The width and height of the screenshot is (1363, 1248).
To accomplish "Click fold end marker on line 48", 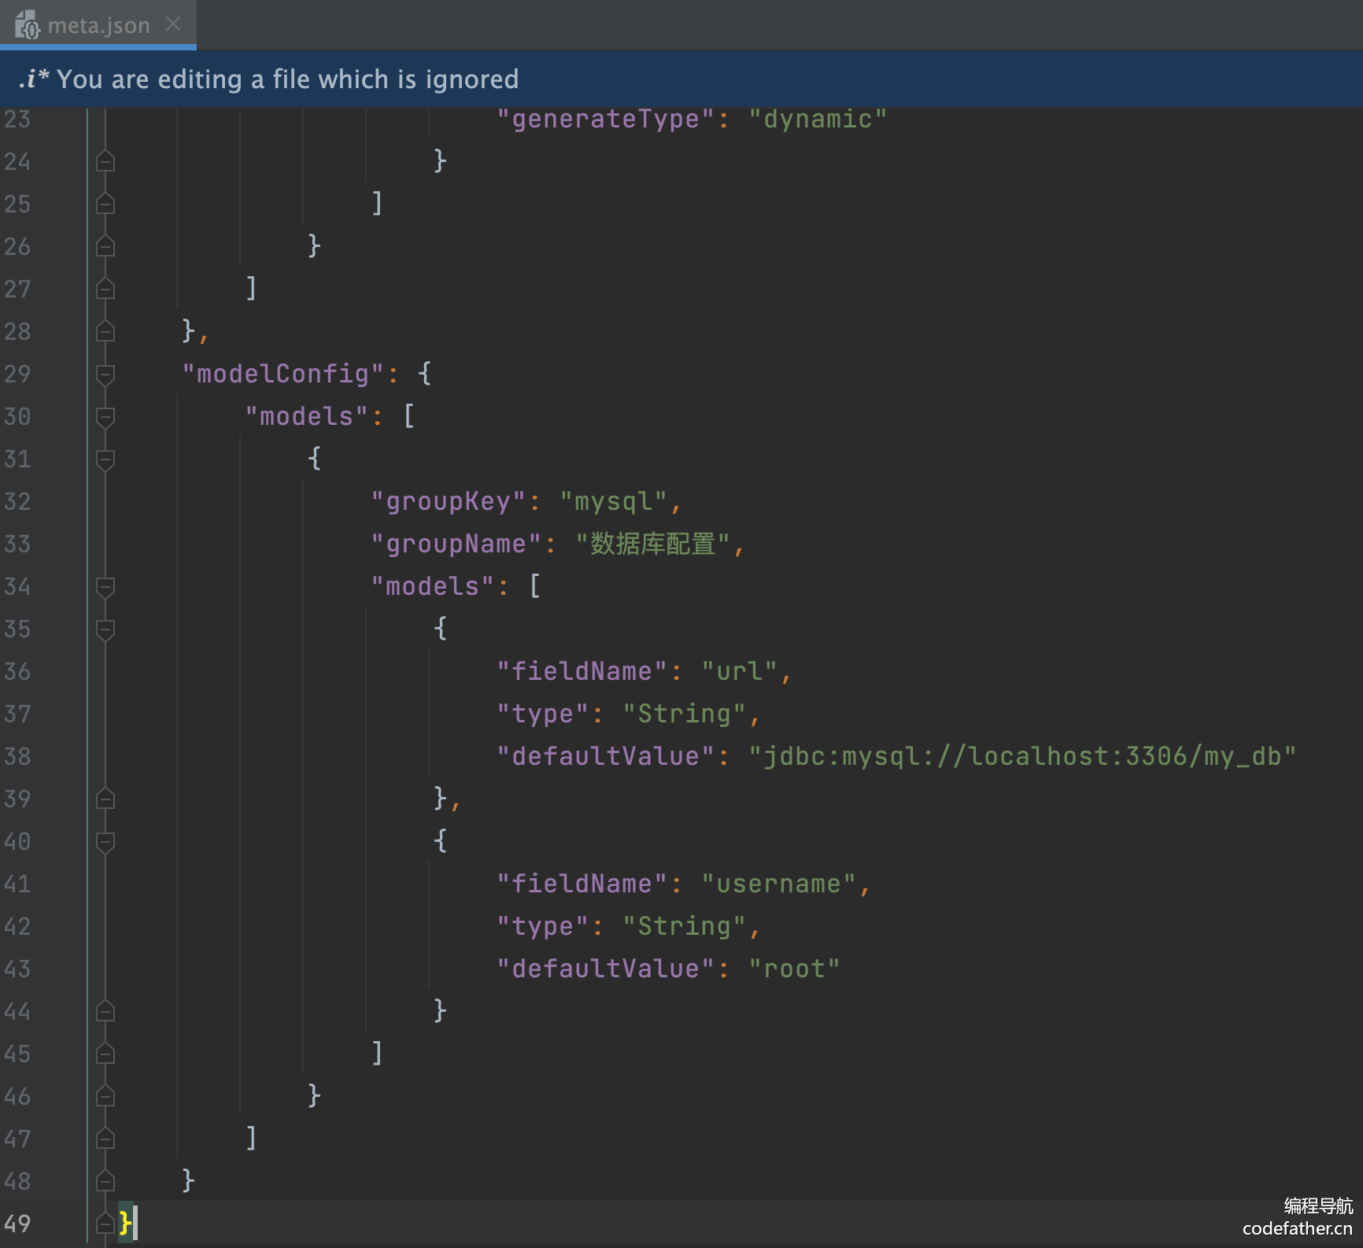I will click(x=105, y=1181).
